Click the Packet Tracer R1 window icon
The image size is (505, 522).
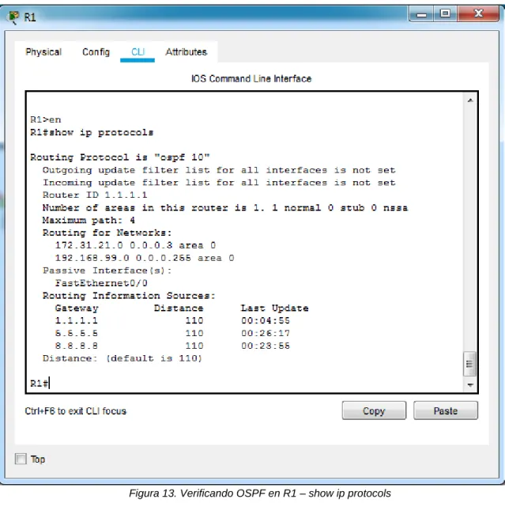14,17
